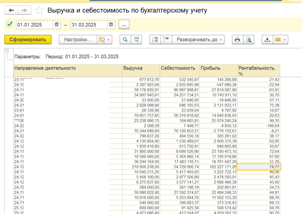This screenshot has height=214, width=302.
Task: Click the find next search icon
Action: point(136,40)
